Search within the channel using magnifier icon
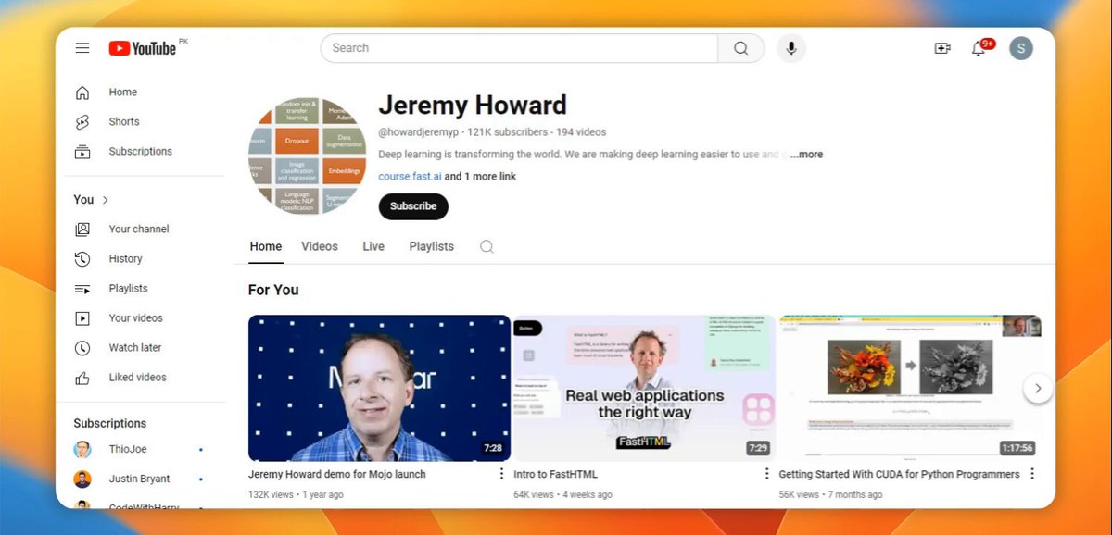 (486, 246)
